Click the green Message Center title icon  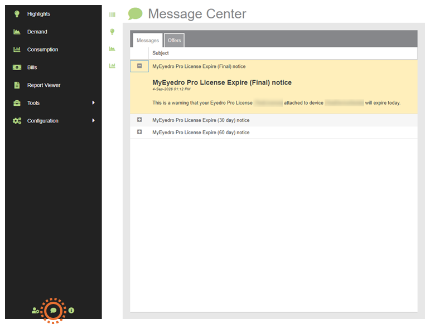(x=135, y=14)
